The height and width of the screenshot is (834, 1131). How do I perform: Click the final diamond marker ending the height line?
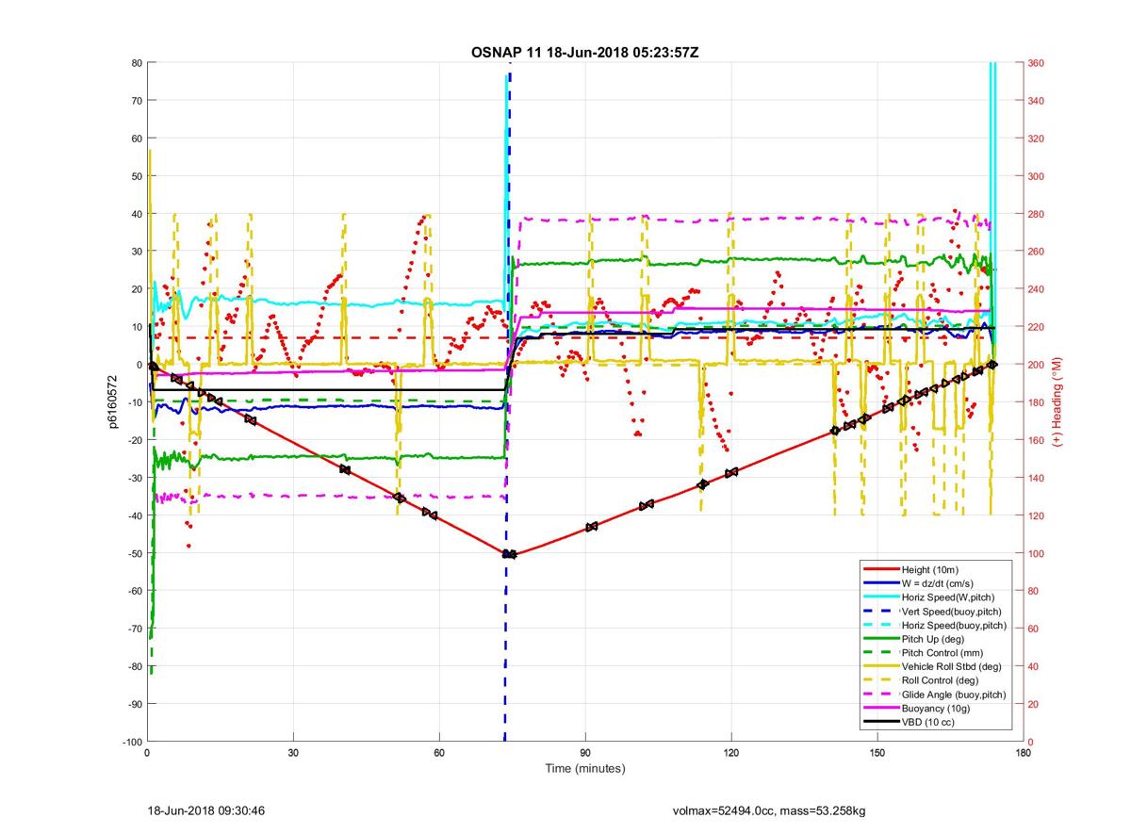click(x=992, y=365)
